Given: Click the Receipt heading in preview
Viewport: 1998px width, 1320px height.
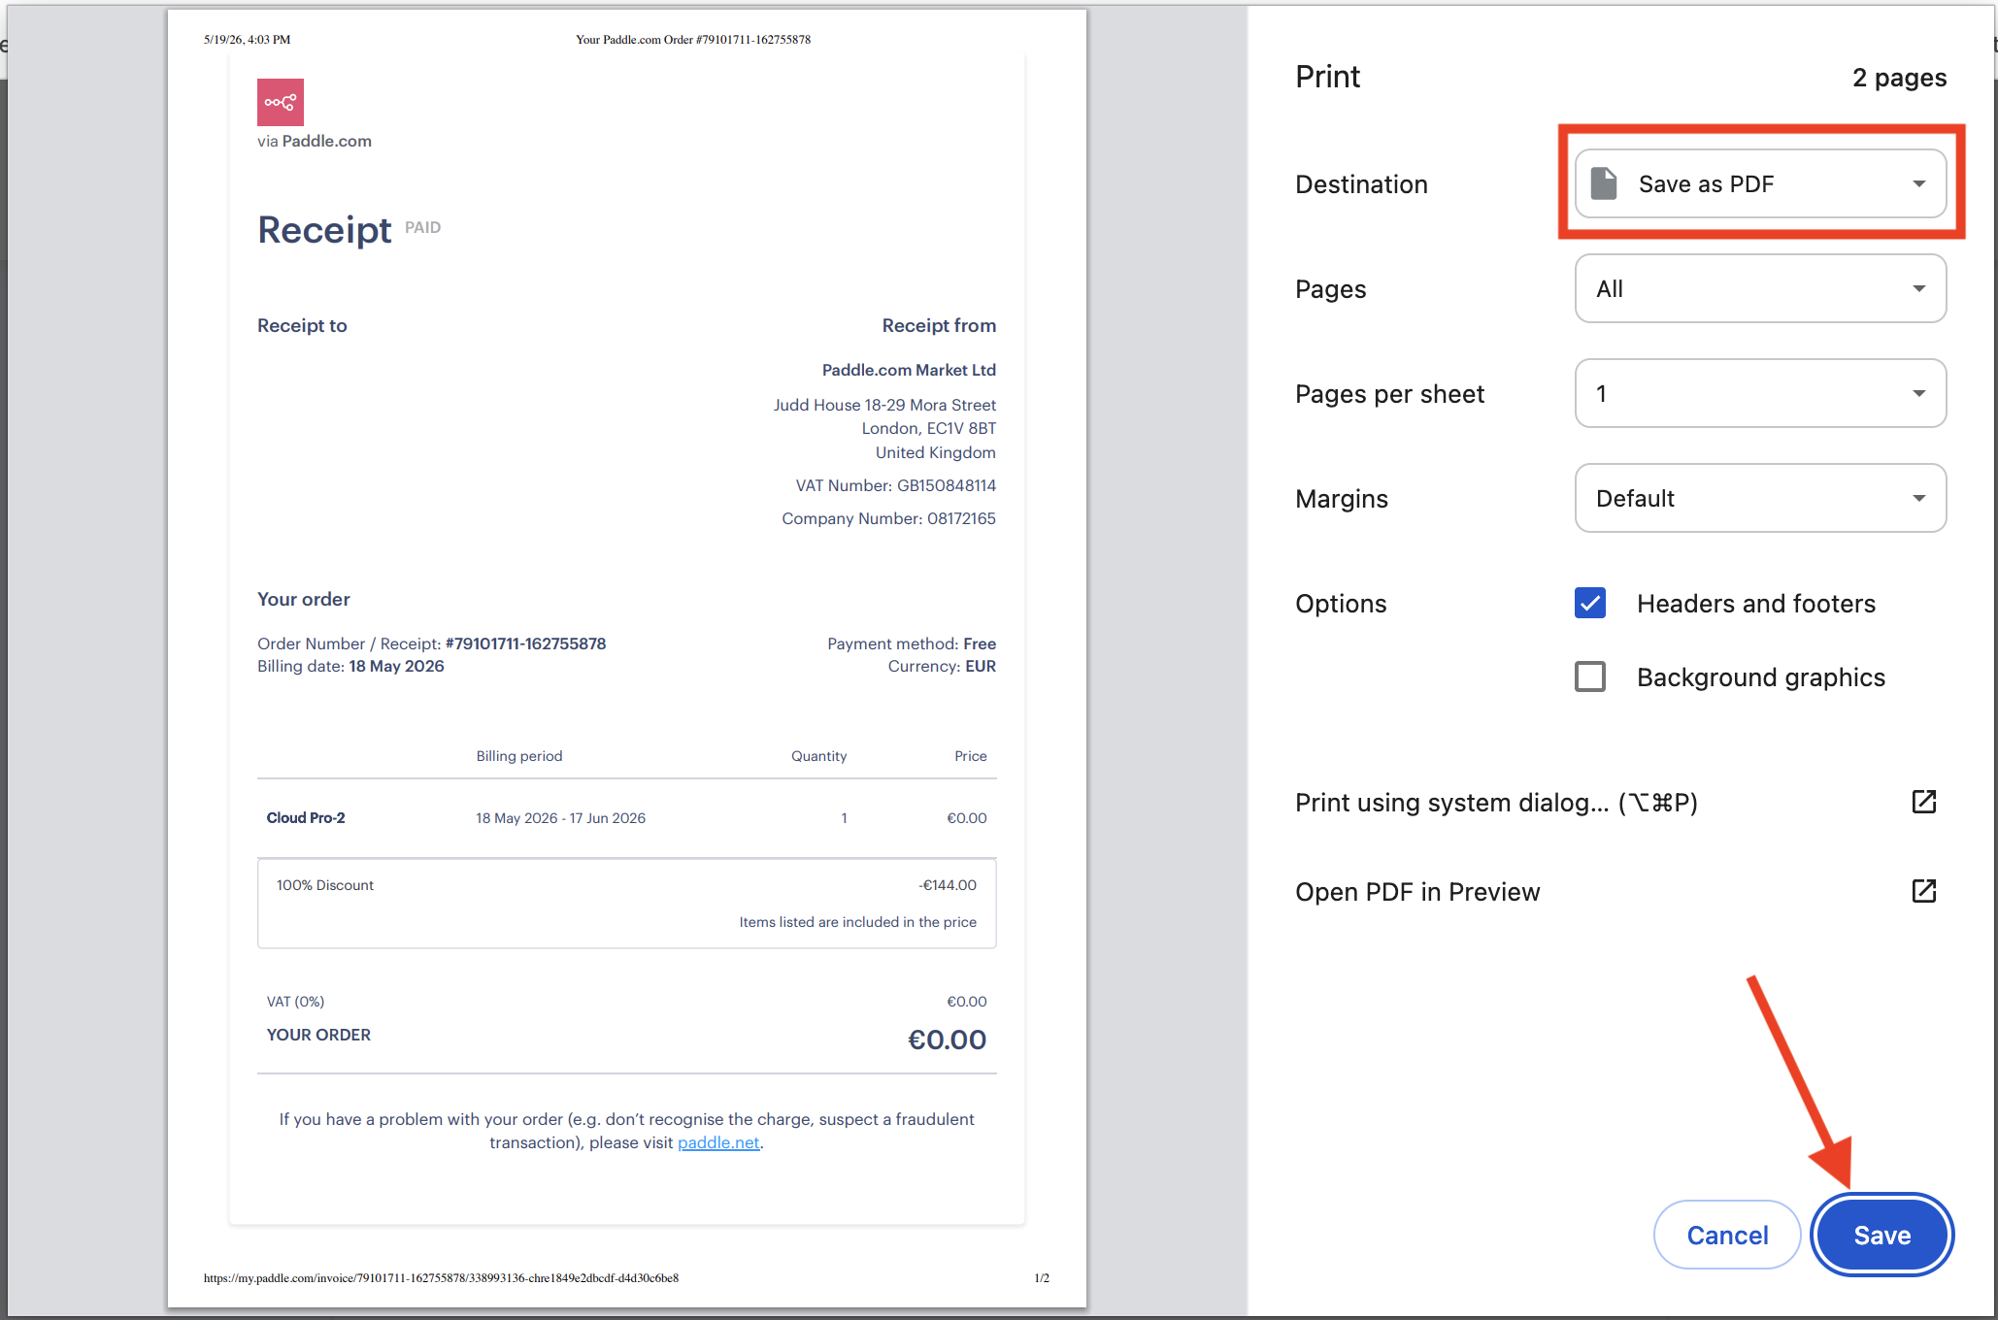Looking at the screenshot, I should click(324, 230).
